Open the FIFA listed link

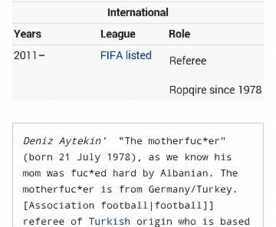pyautogui.click(x=126, y=56)
